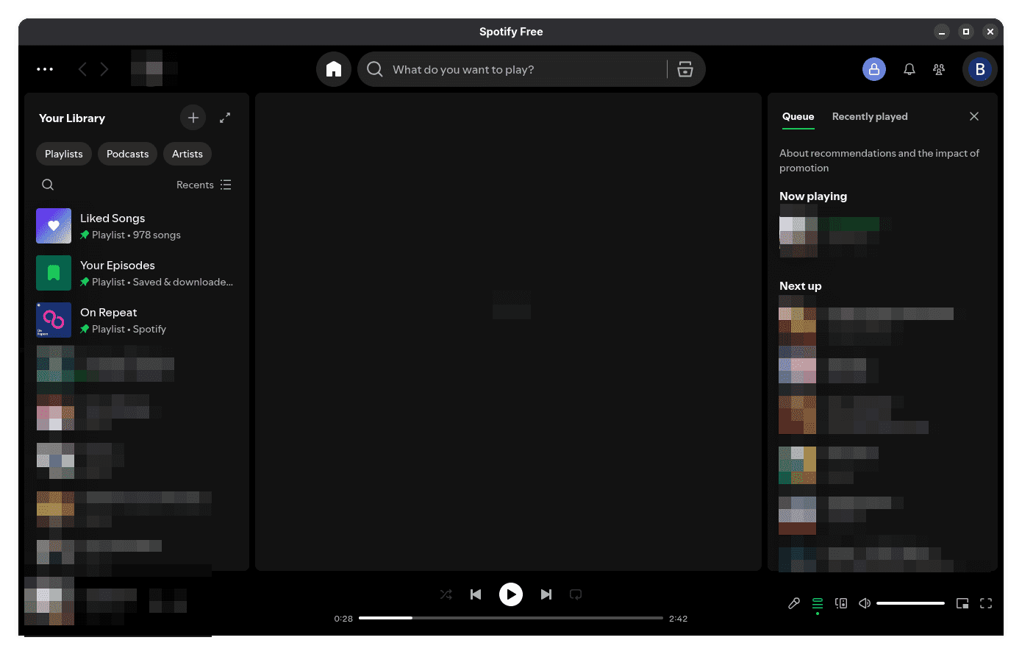Image resolution: width=1022 pixels, height=654 pixels.
Task: Create a playlist with the plus button
Action: (193, 118)
